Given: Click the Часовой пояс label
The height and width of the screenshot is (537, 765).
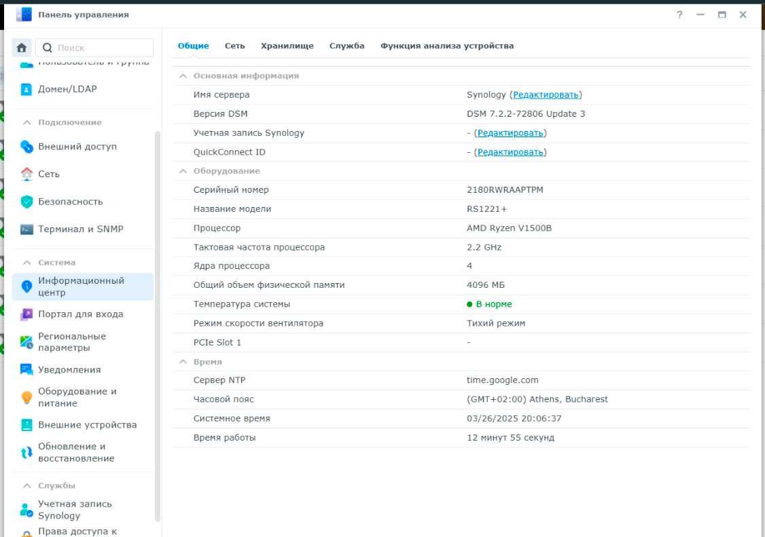Looking at the screenshot, I should [224, 399].
